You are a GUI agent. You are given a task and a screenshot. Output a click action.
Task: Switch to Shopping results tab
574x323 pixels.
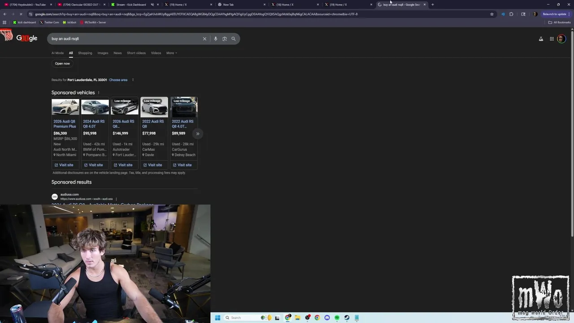point(85,53)
